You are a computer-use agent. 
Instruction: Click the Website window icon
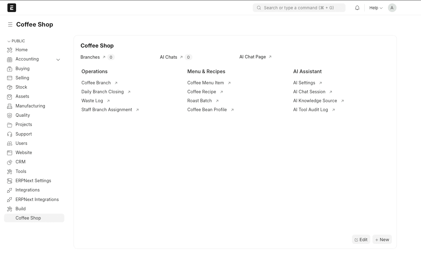tap(10, 153)
